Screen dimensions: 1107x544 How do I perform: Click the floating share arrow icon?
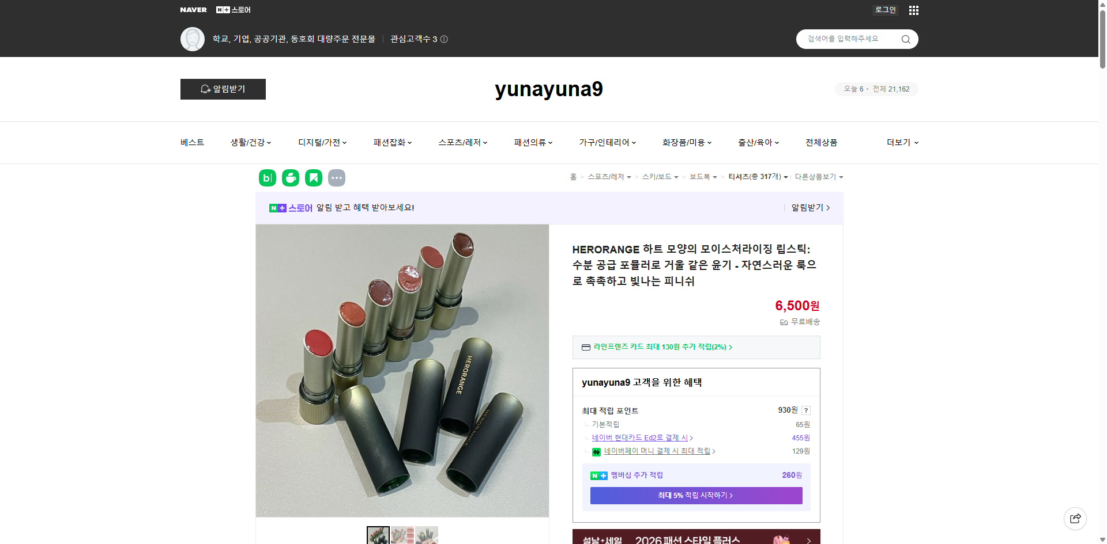click(1075, 518)
